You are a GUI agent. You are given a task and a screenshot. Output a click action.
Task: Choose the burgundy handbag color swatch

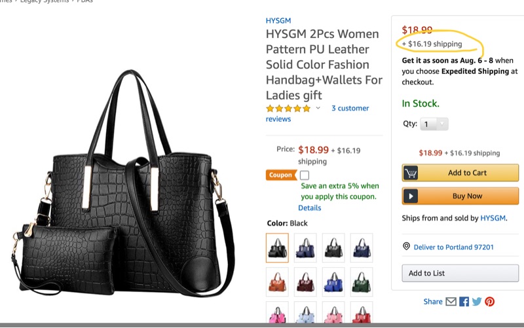point(305,282)
